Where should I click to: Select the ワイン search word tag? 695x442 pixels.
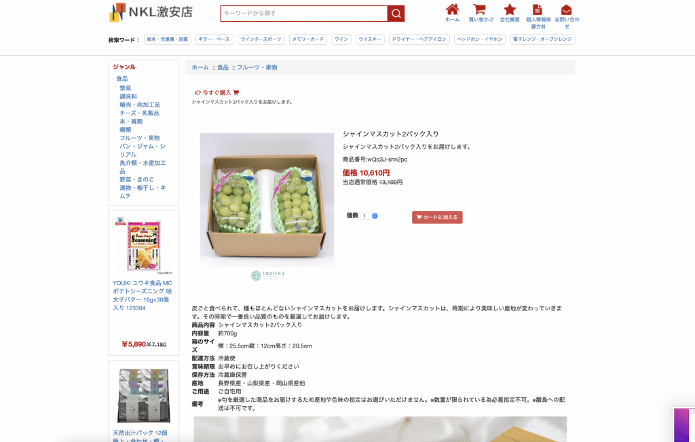point(341,39)
